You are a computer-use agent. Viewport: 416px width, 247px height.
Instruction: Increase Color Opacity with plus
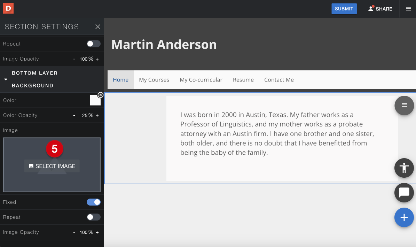point(97,115)
